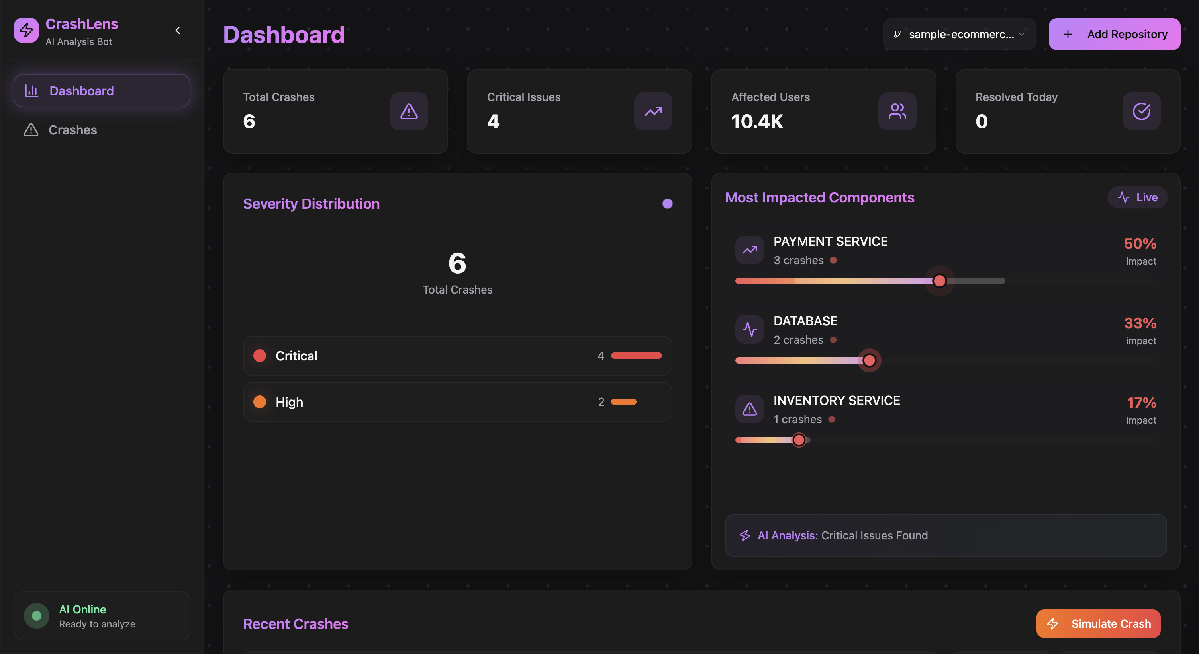This screenshot has width=1199, height=654.
Task: Toggle the Live indicator badge
Action: click(1137, 198)
